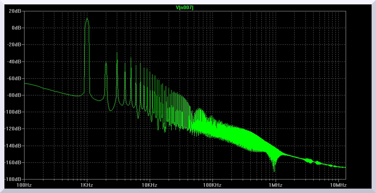The height and width of the screenshot is (193, 376).
Task: Click the 100KHz frequency axis label
Action: (x=212, y=185)
